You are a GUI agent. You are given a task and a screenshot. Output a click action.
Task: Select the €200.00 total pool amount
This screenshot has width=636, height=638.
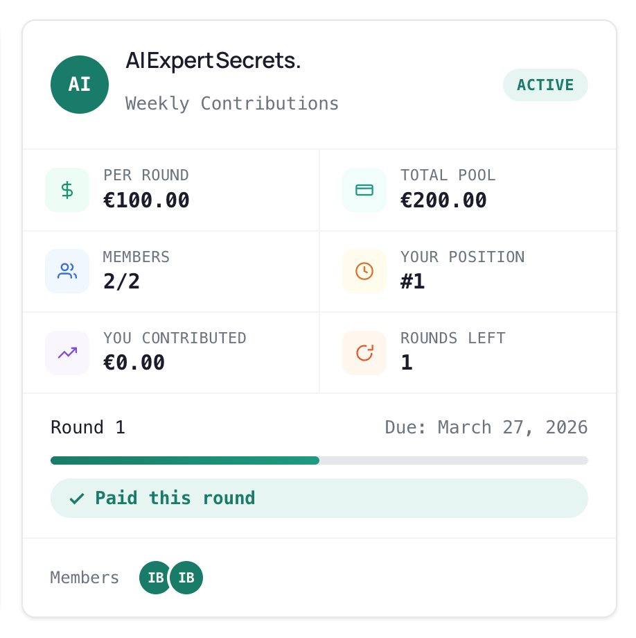click(x=443, y=200)
